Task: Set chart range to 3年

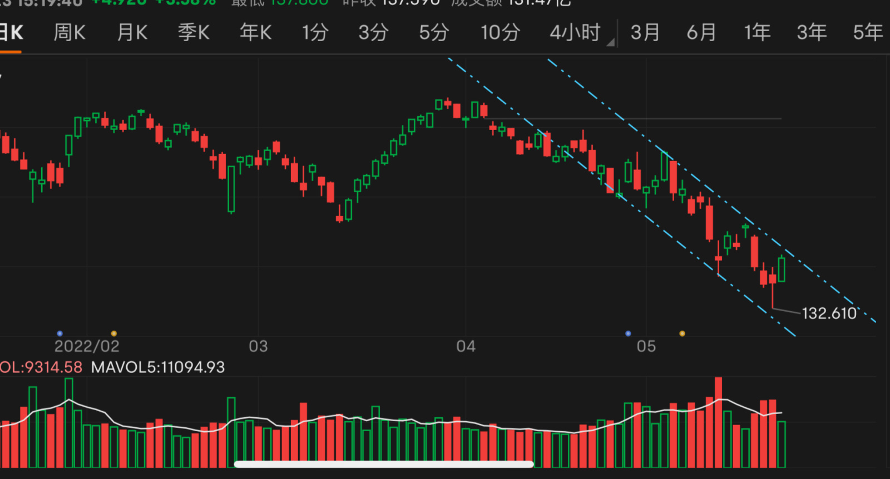Action: point(812,32)
